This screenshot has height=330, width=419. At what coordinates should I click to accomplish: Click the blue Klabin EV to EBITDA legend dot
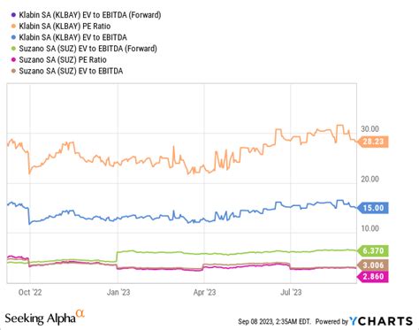coord(13,37)
